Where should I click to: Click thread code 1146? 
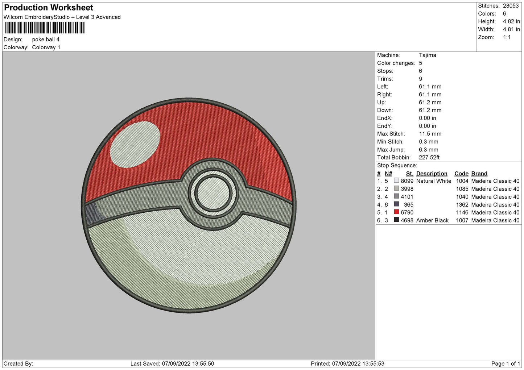tap(462, 212)
